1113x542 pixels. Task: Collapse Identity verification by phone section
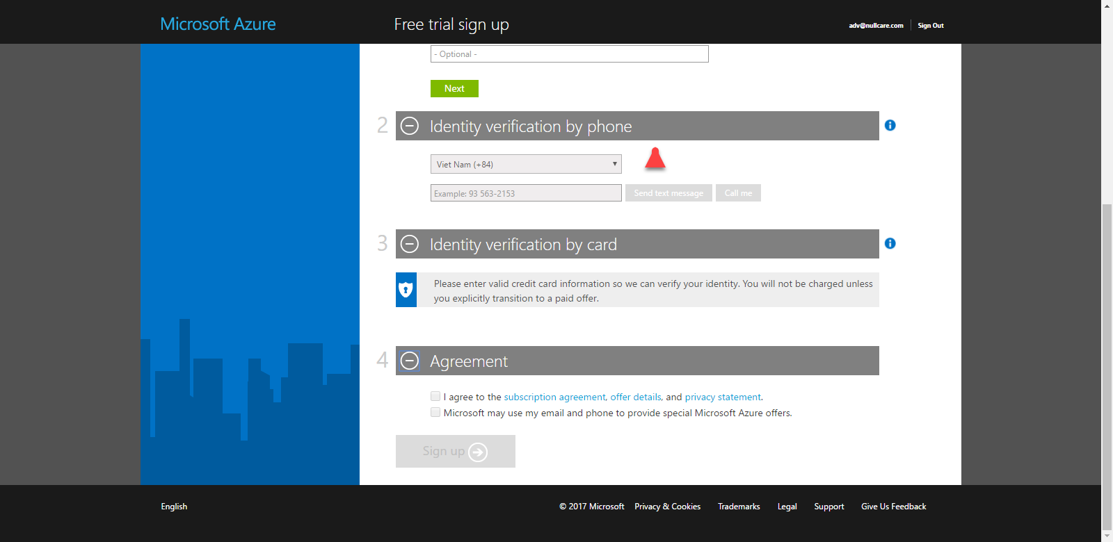tap(410, 126)
